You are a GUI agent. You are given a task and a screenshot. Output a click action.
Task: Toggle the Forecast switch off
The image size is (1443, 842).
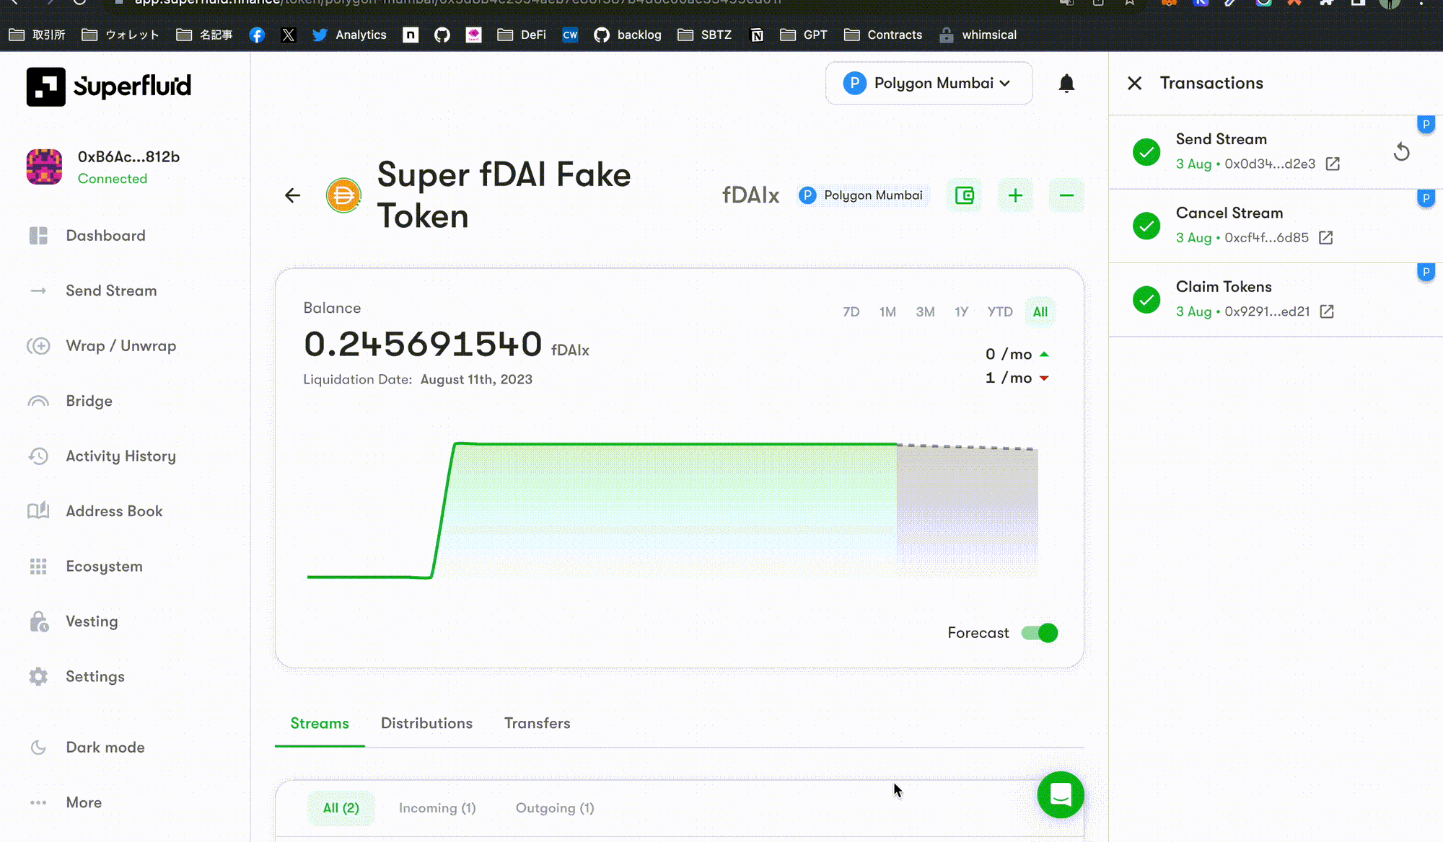[1040, 633]
